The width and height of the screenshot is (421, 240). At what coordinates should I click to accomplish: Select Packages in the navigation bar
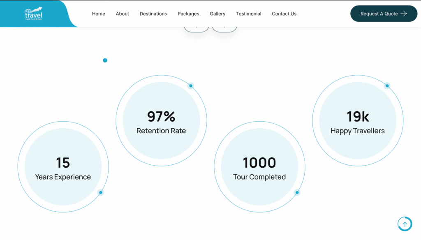(188, 14)
